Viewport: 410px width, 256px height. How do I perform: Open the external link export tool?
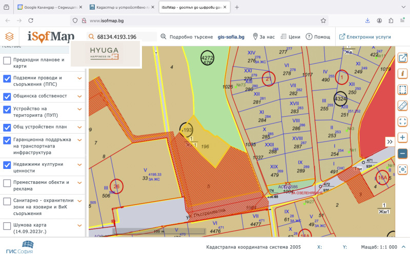402,58
